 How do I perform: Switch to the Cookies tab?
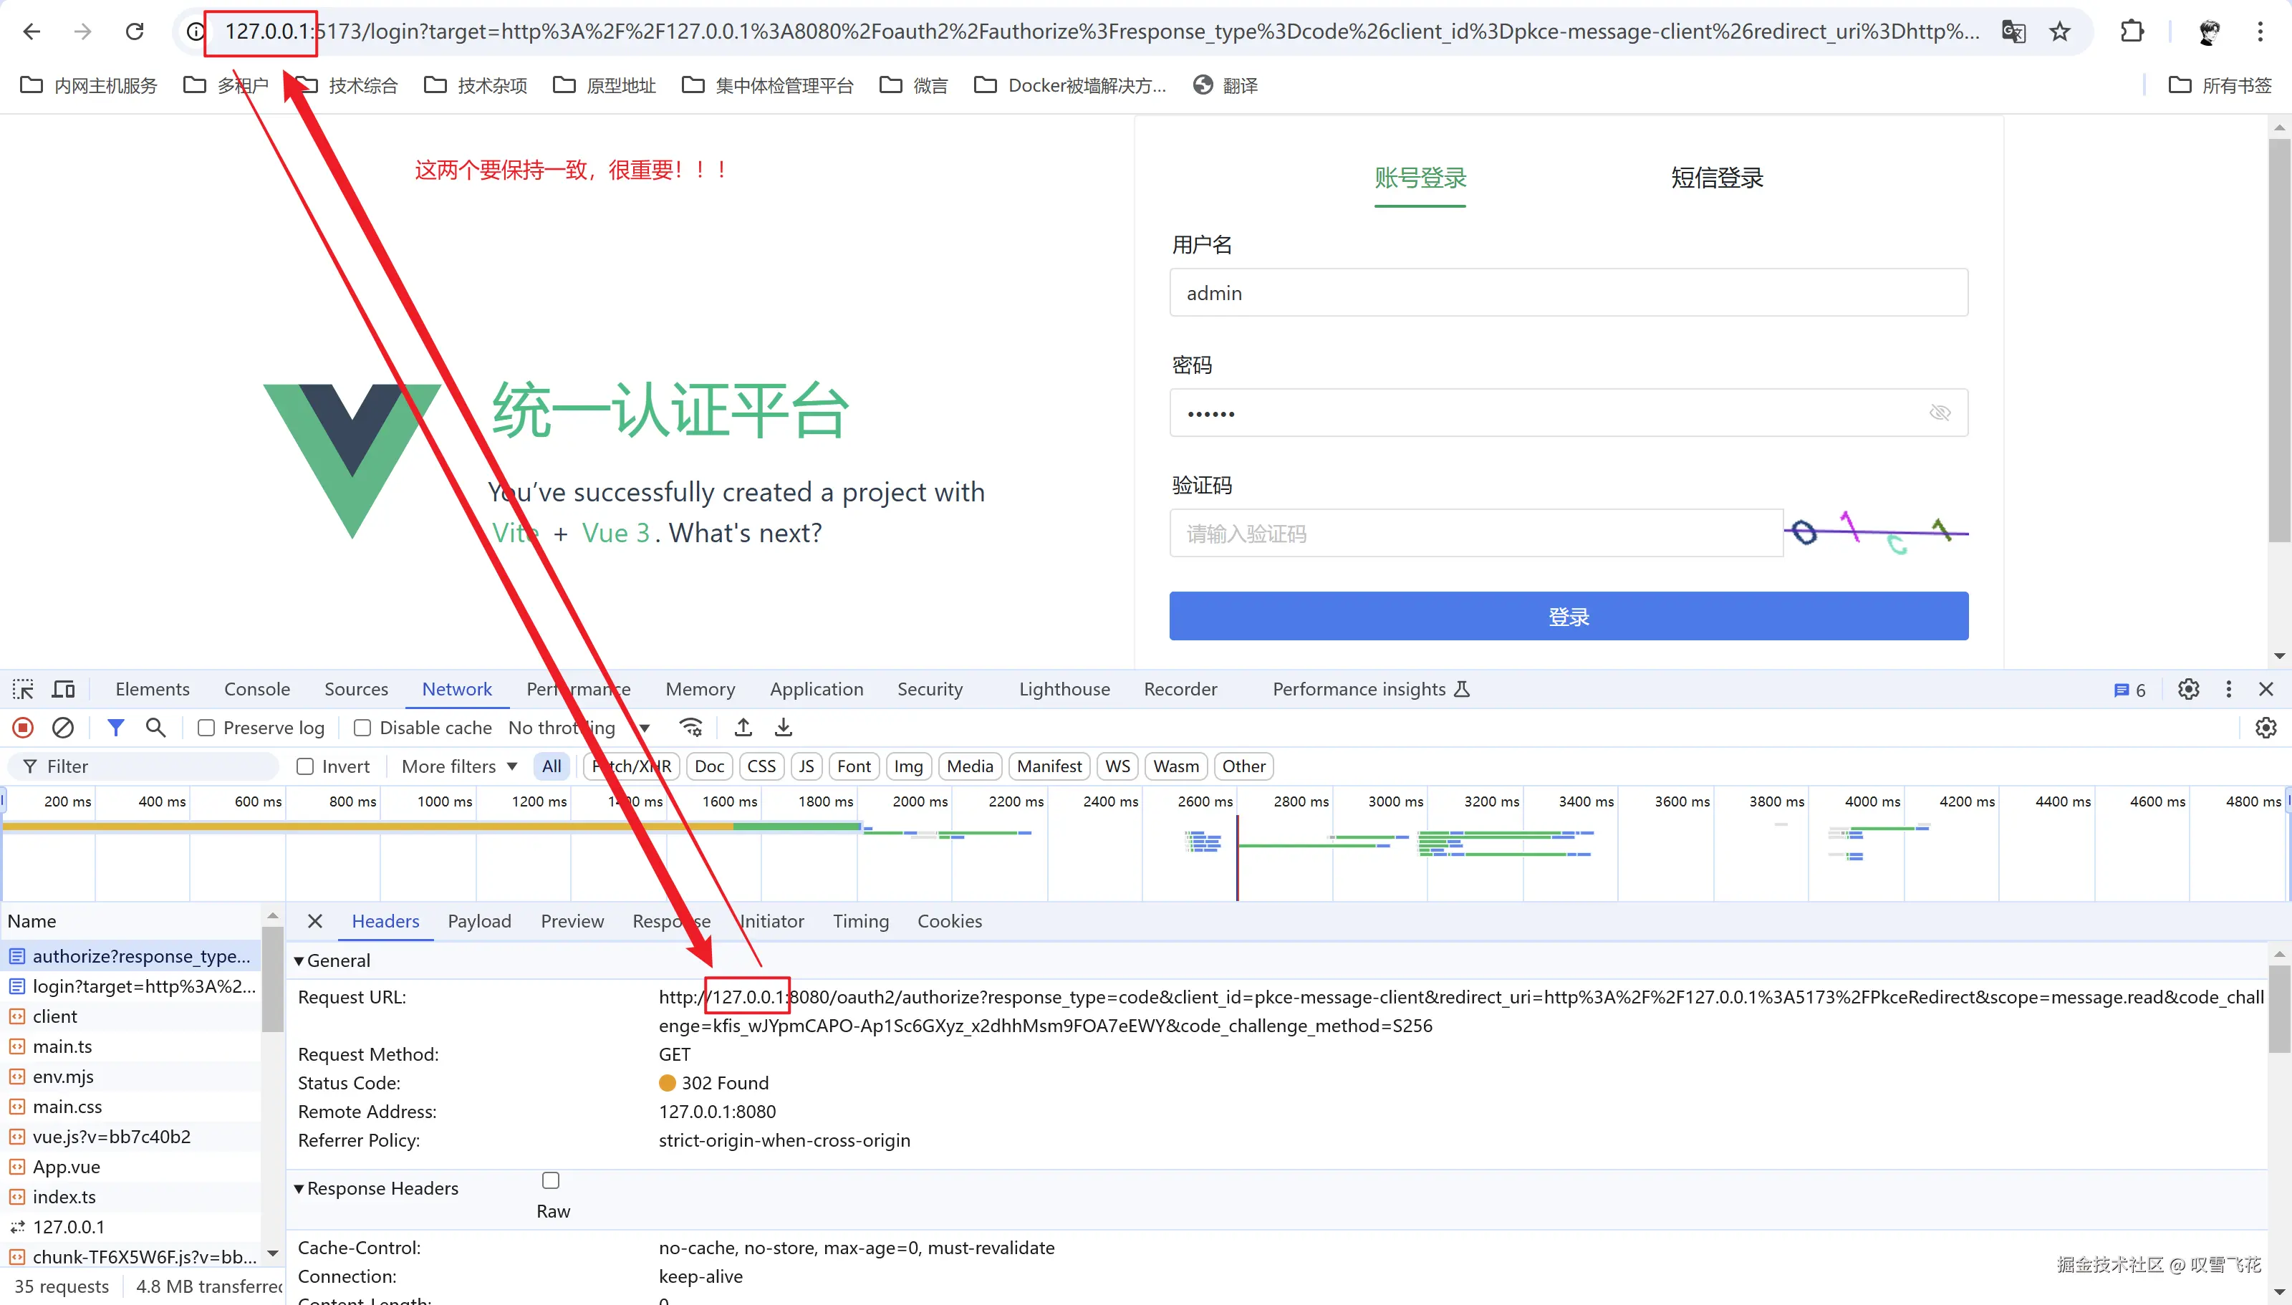(x=949, y=921)
